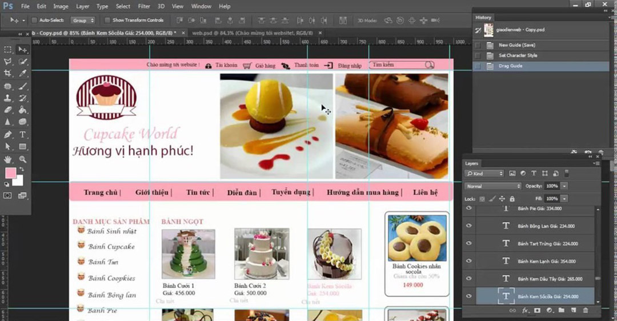Open the Filter menu
The image size is (617, 321).
point(143,6)
